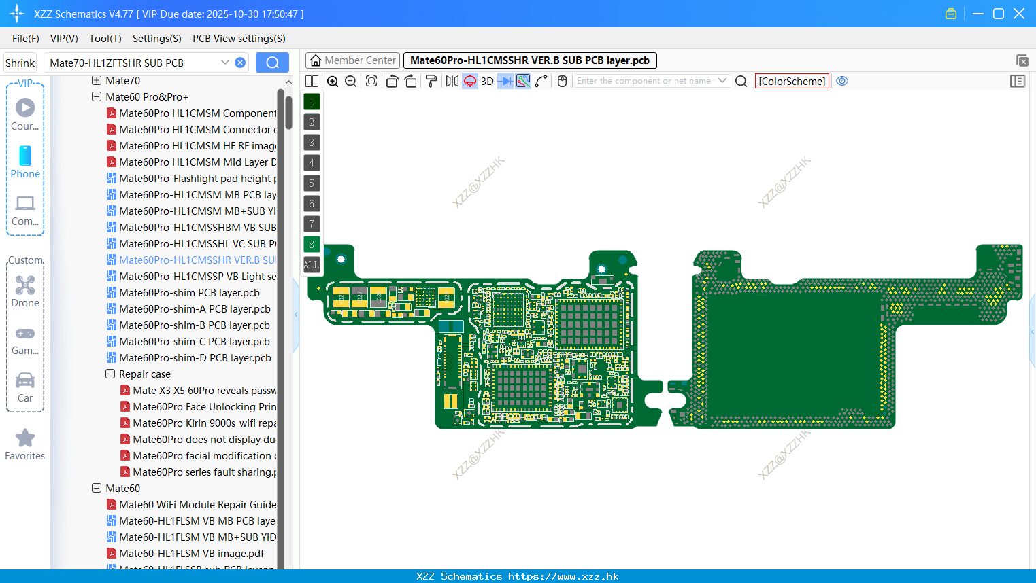This screenshot has height=583, width=1036.
Task: Select the Phone category
Action: point(25,162)
